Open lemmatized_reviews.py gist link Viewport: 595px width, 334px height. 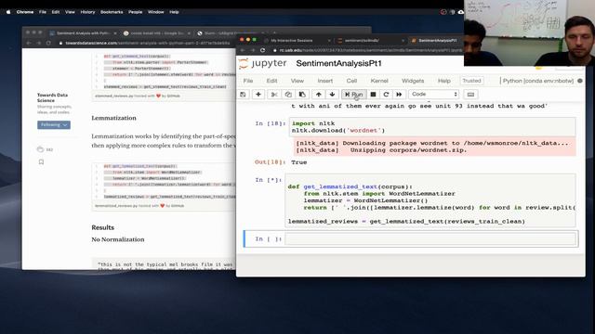point(115,206)
